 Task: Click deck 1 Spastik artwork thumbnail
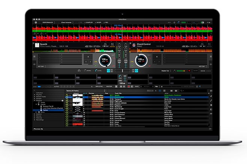(37, 45)
